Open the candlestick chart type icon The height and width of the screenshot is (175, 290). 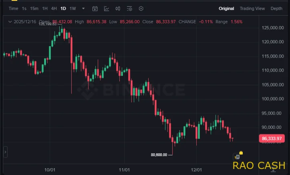pos(118,8)
